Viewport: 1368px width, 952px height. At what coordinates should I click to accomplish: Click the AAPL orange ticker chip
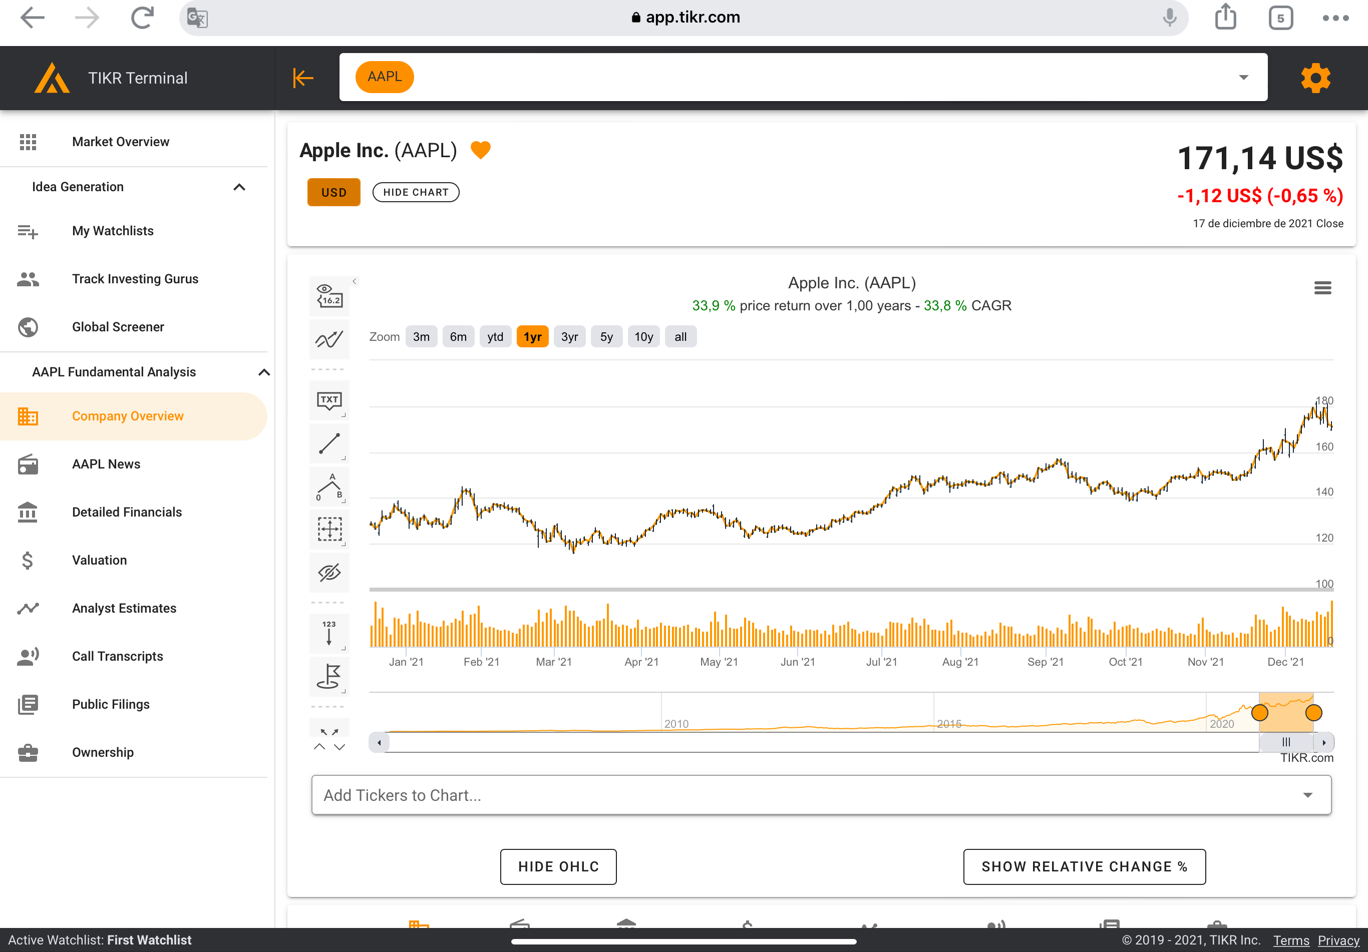pyautogui.click(x=384, y=77)
